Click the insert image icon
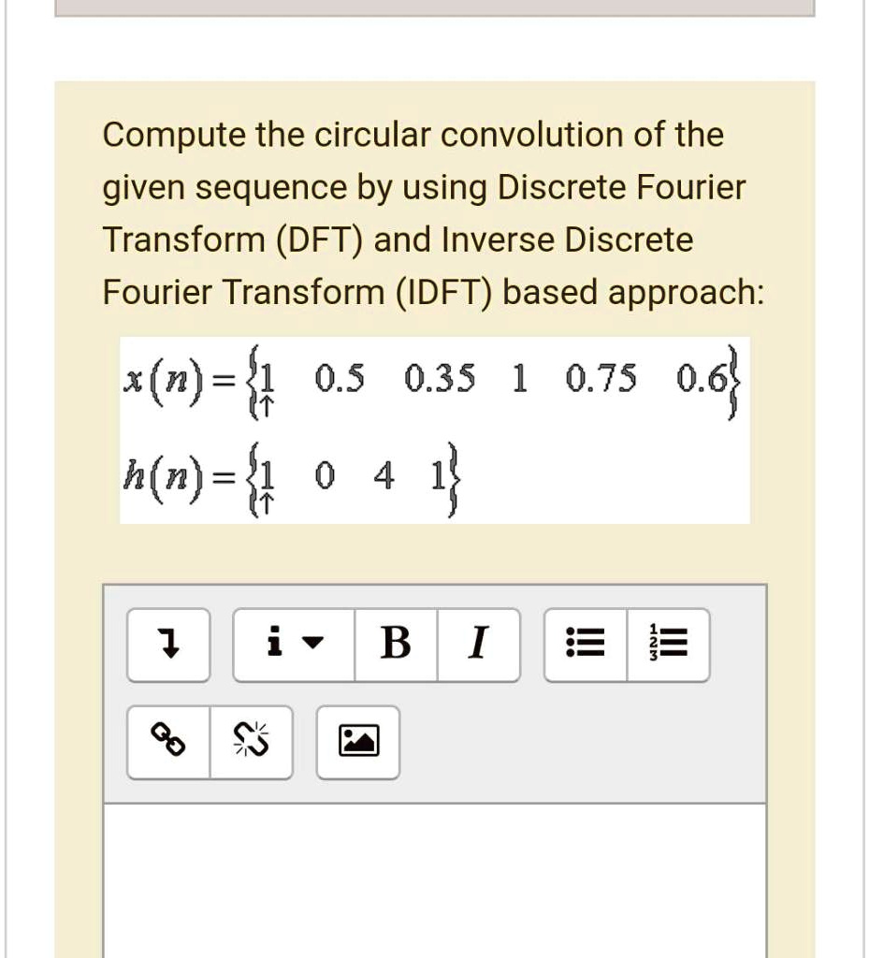This screenshot has width=869, height=958. tap(358, 742)
